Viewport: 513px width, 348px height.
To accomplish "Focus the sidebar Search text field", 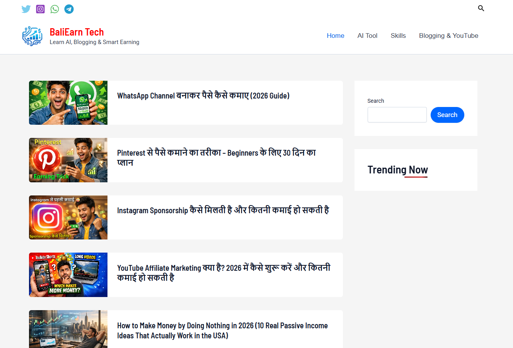I will point(397,115).
